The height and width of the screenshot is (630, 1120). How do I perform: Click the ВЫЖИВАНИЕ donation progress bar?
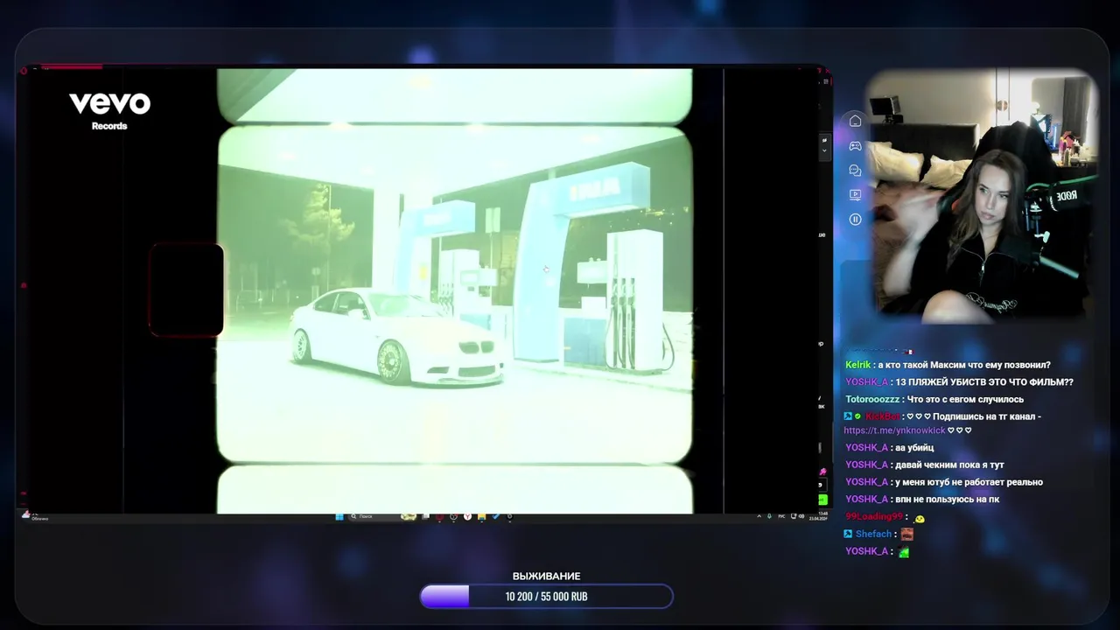click(547, 597)
